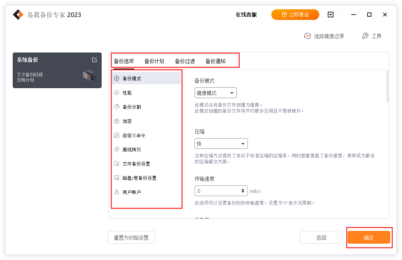Open the 选择镜像还原 restore option
The width and height of the screenshot is (402, 260).
[324, 36]
